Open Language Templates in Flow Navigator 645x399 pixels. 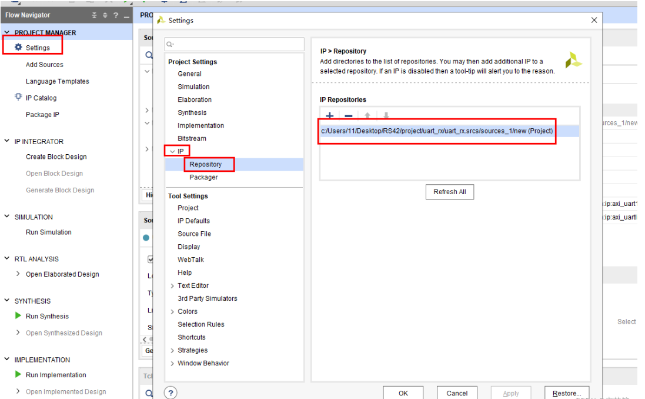[58, 81]
